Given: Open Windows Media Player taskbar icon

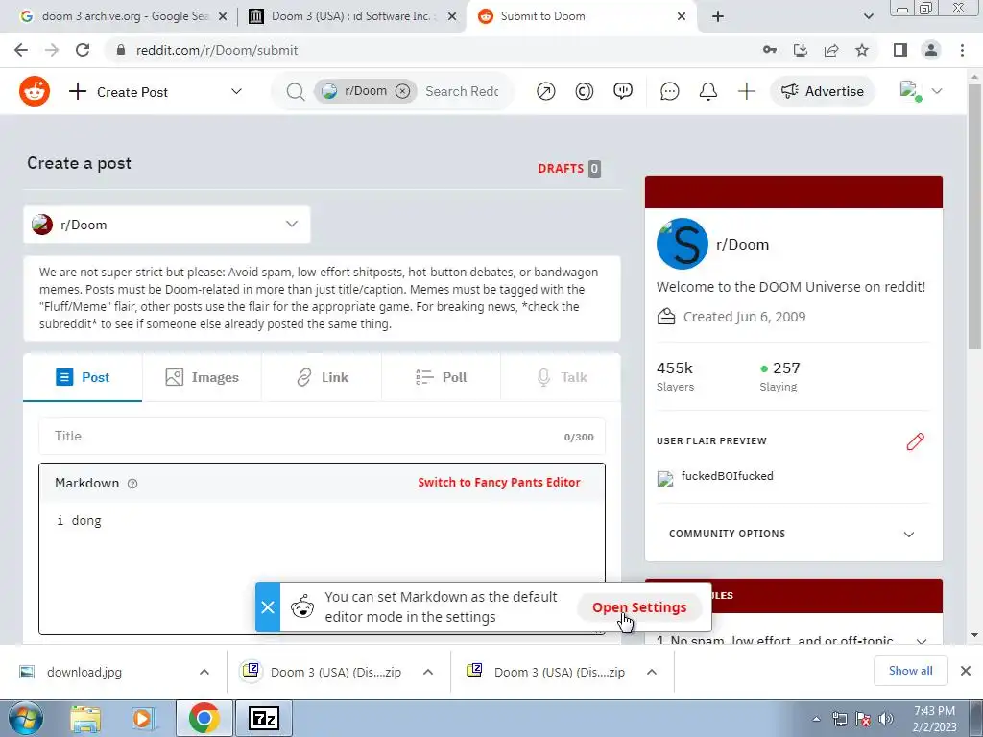Looking at the screenshot, I should [x=144, y=719].
